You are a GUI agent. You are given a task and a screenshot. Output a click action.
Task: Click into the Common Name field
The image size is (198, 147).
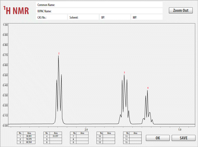[x=99, y=5]
